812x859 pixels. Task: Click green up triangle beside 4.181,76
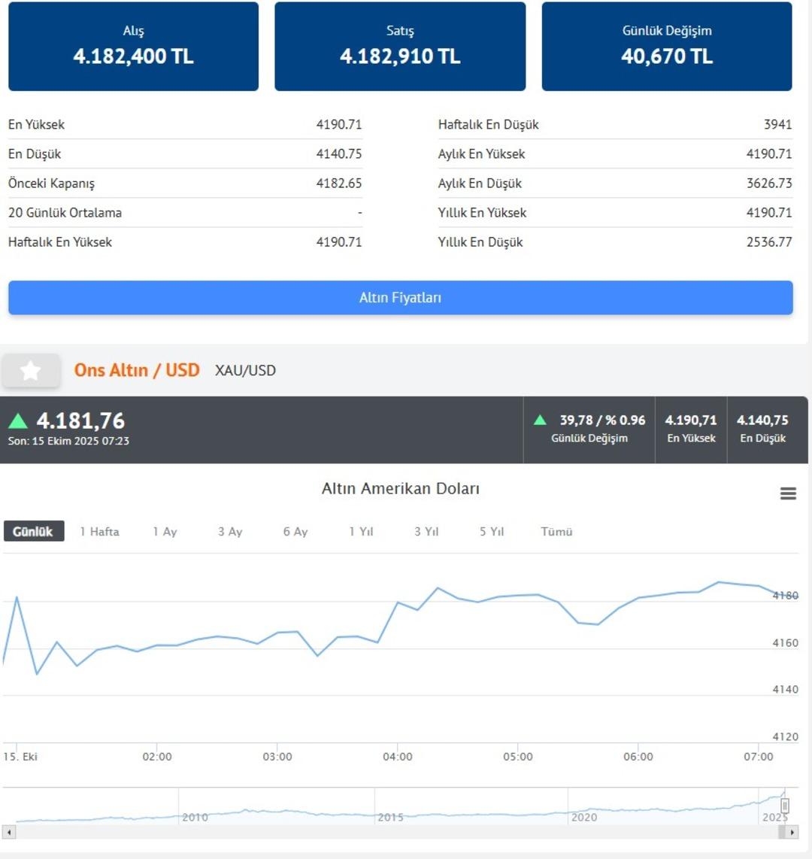point(18,421)
